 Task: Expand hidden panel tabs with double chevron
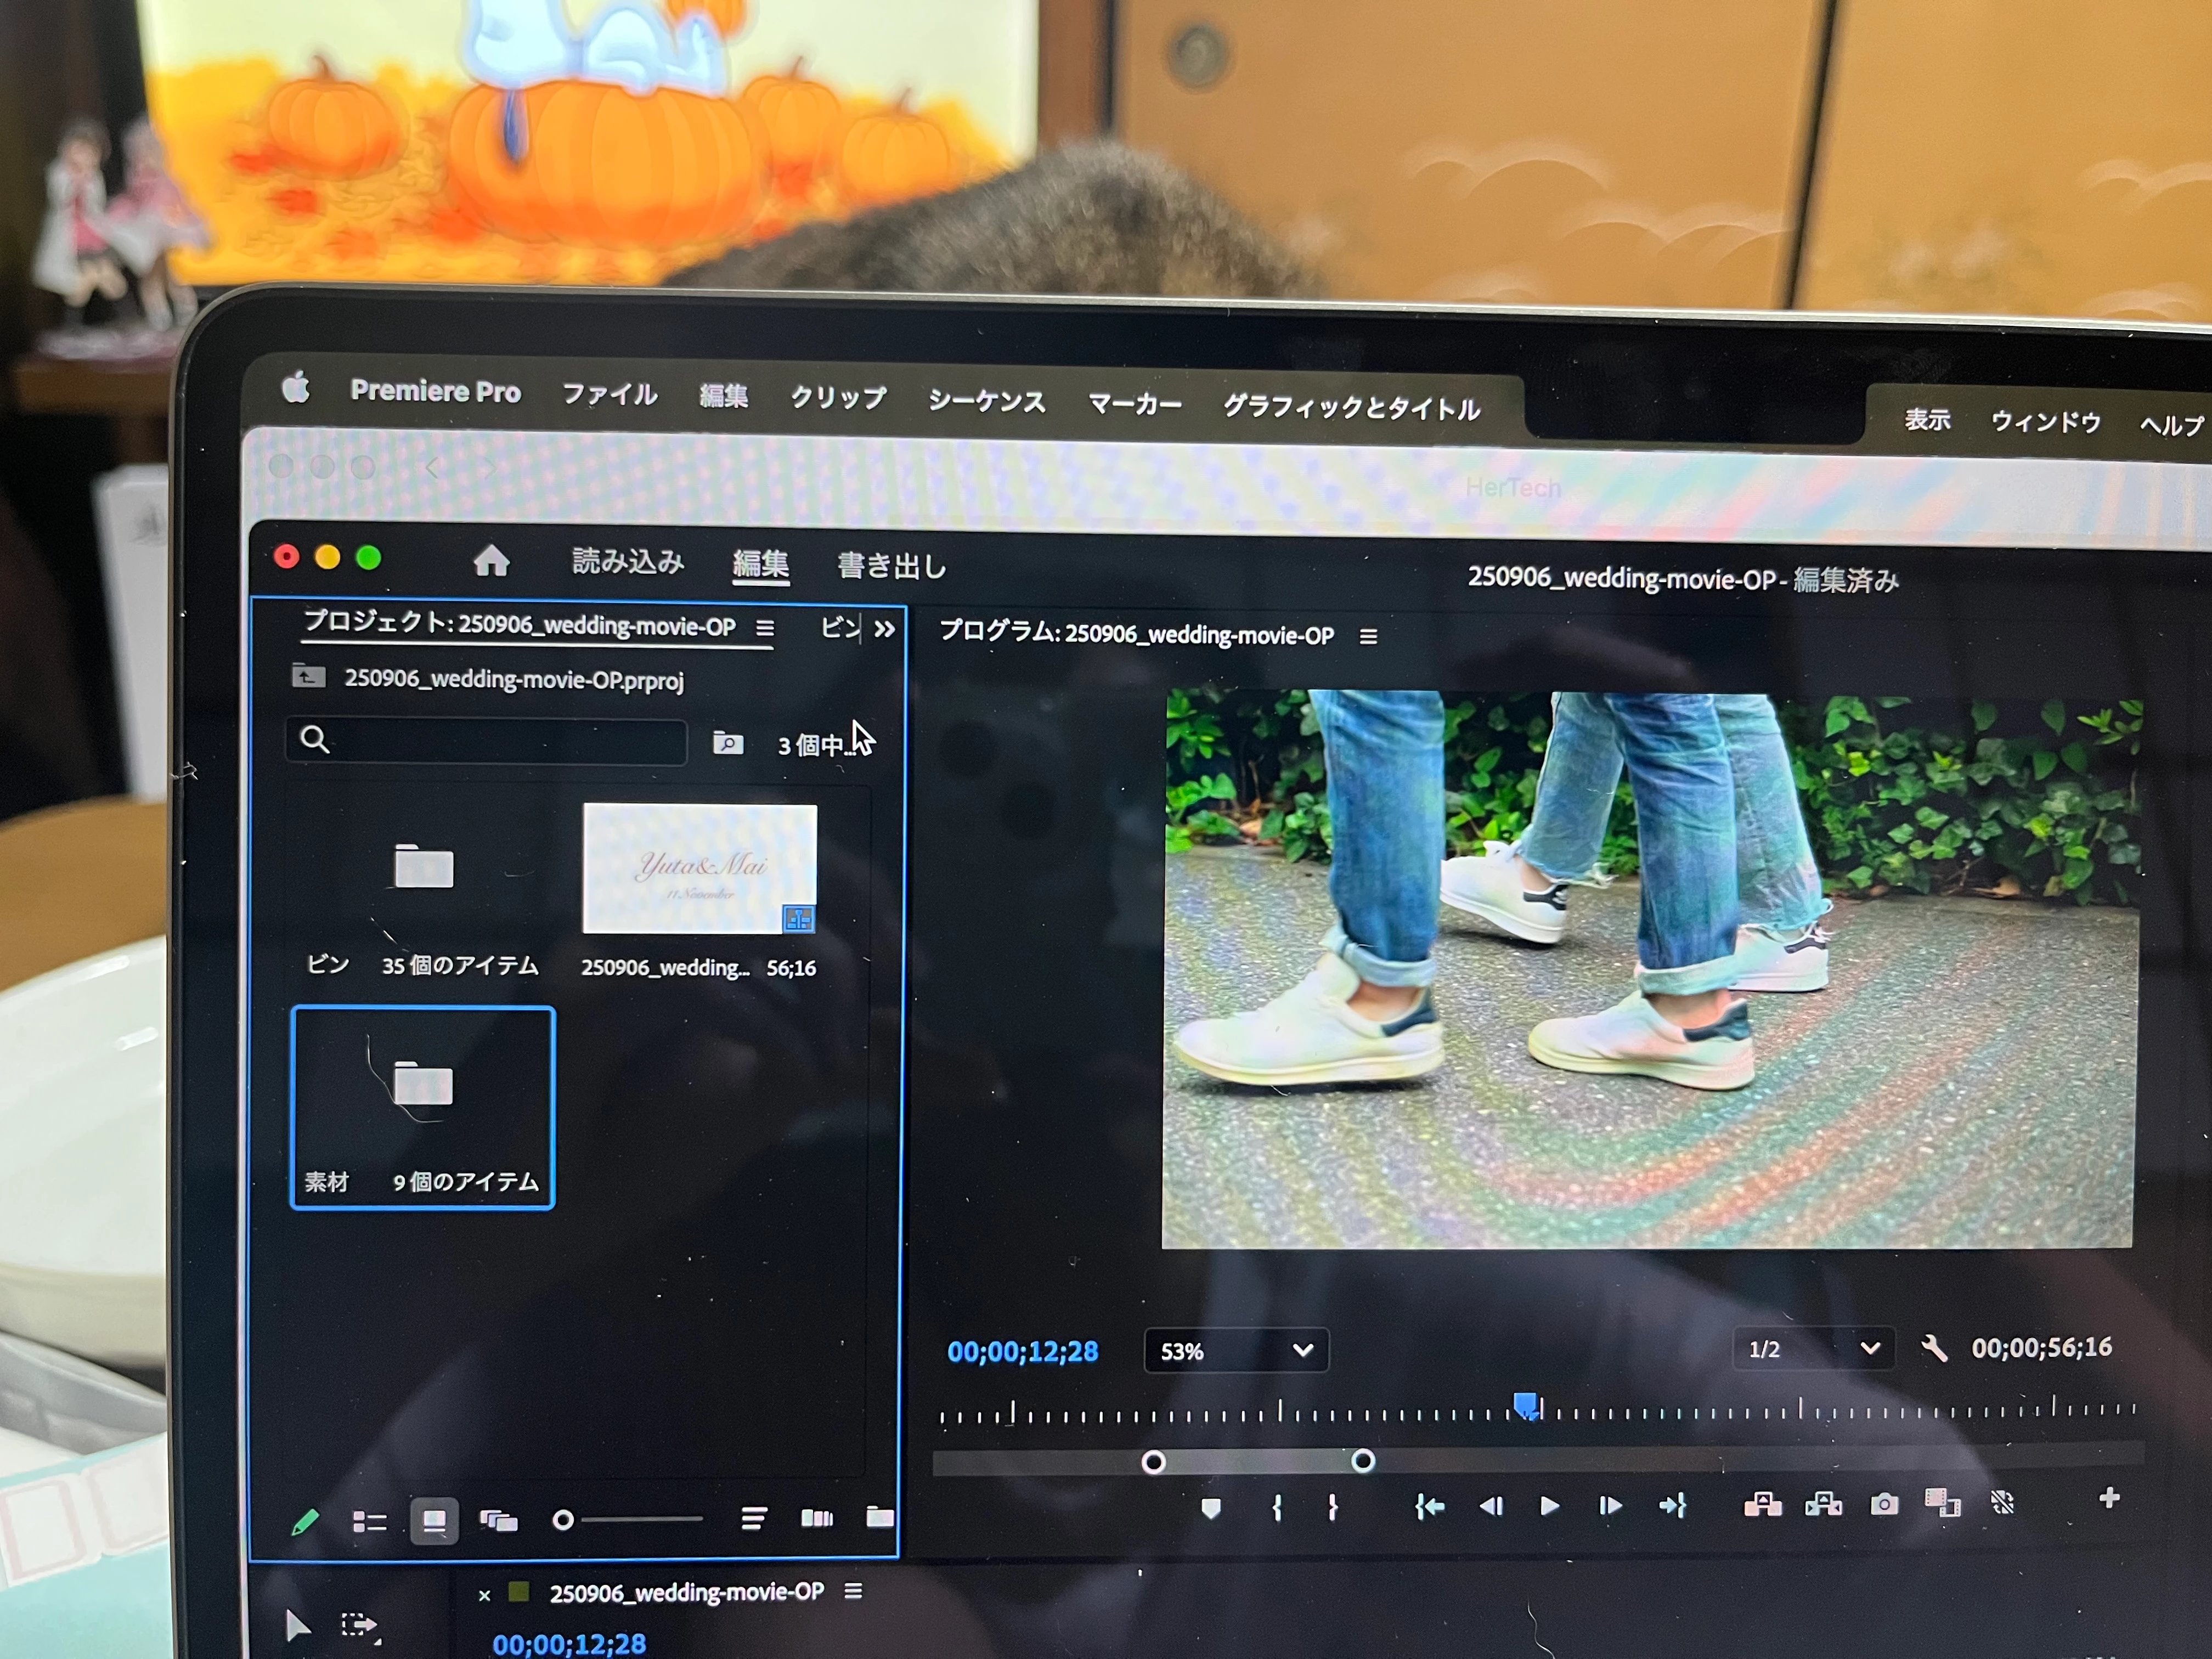coord(884,629)
